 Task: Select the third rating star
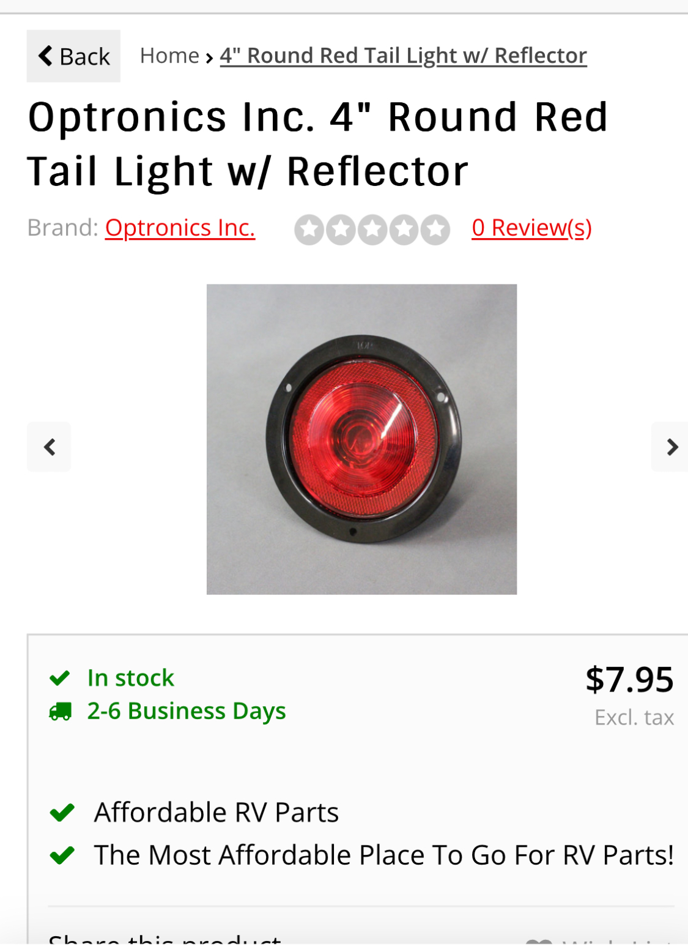tap(372, 230)
